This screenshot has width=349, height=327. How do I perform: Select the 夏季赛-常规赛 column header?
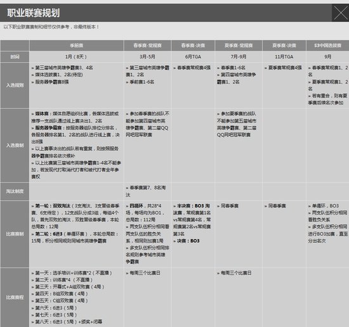tap(239, 46)
